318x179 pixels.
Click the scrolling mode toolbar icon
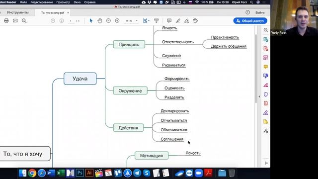[x=157, y=21]
